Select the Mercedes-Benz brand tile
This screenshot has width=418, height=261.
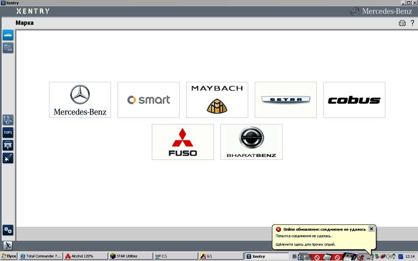tap(80, 100)
